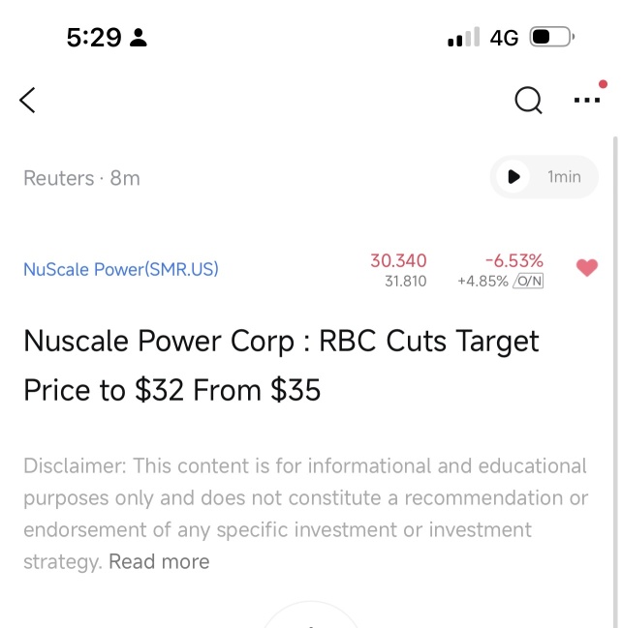622x628 pixels.
Task: Tap the 31.810 overnight price
Action: [x=405, y=282]
